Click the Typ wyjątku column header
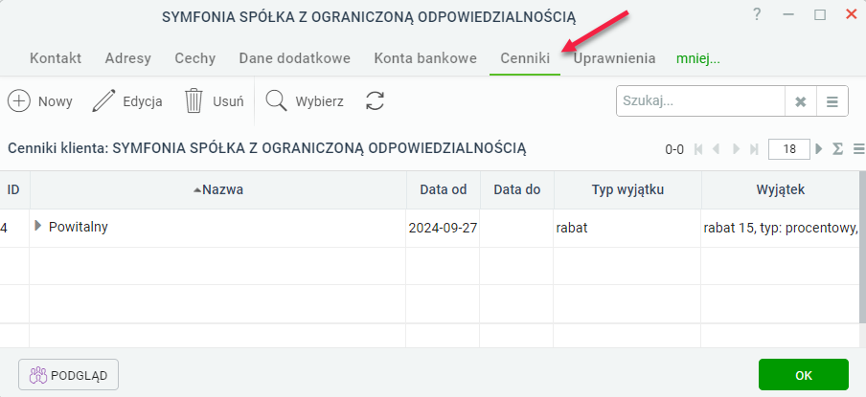 (x=627, y=189)
